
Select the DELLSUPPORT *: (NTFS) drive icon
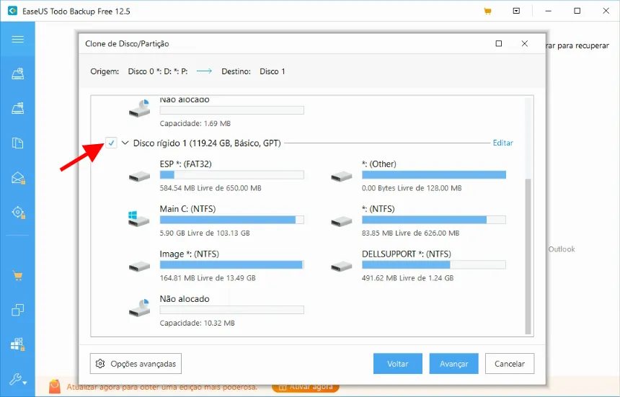(342, 266)
